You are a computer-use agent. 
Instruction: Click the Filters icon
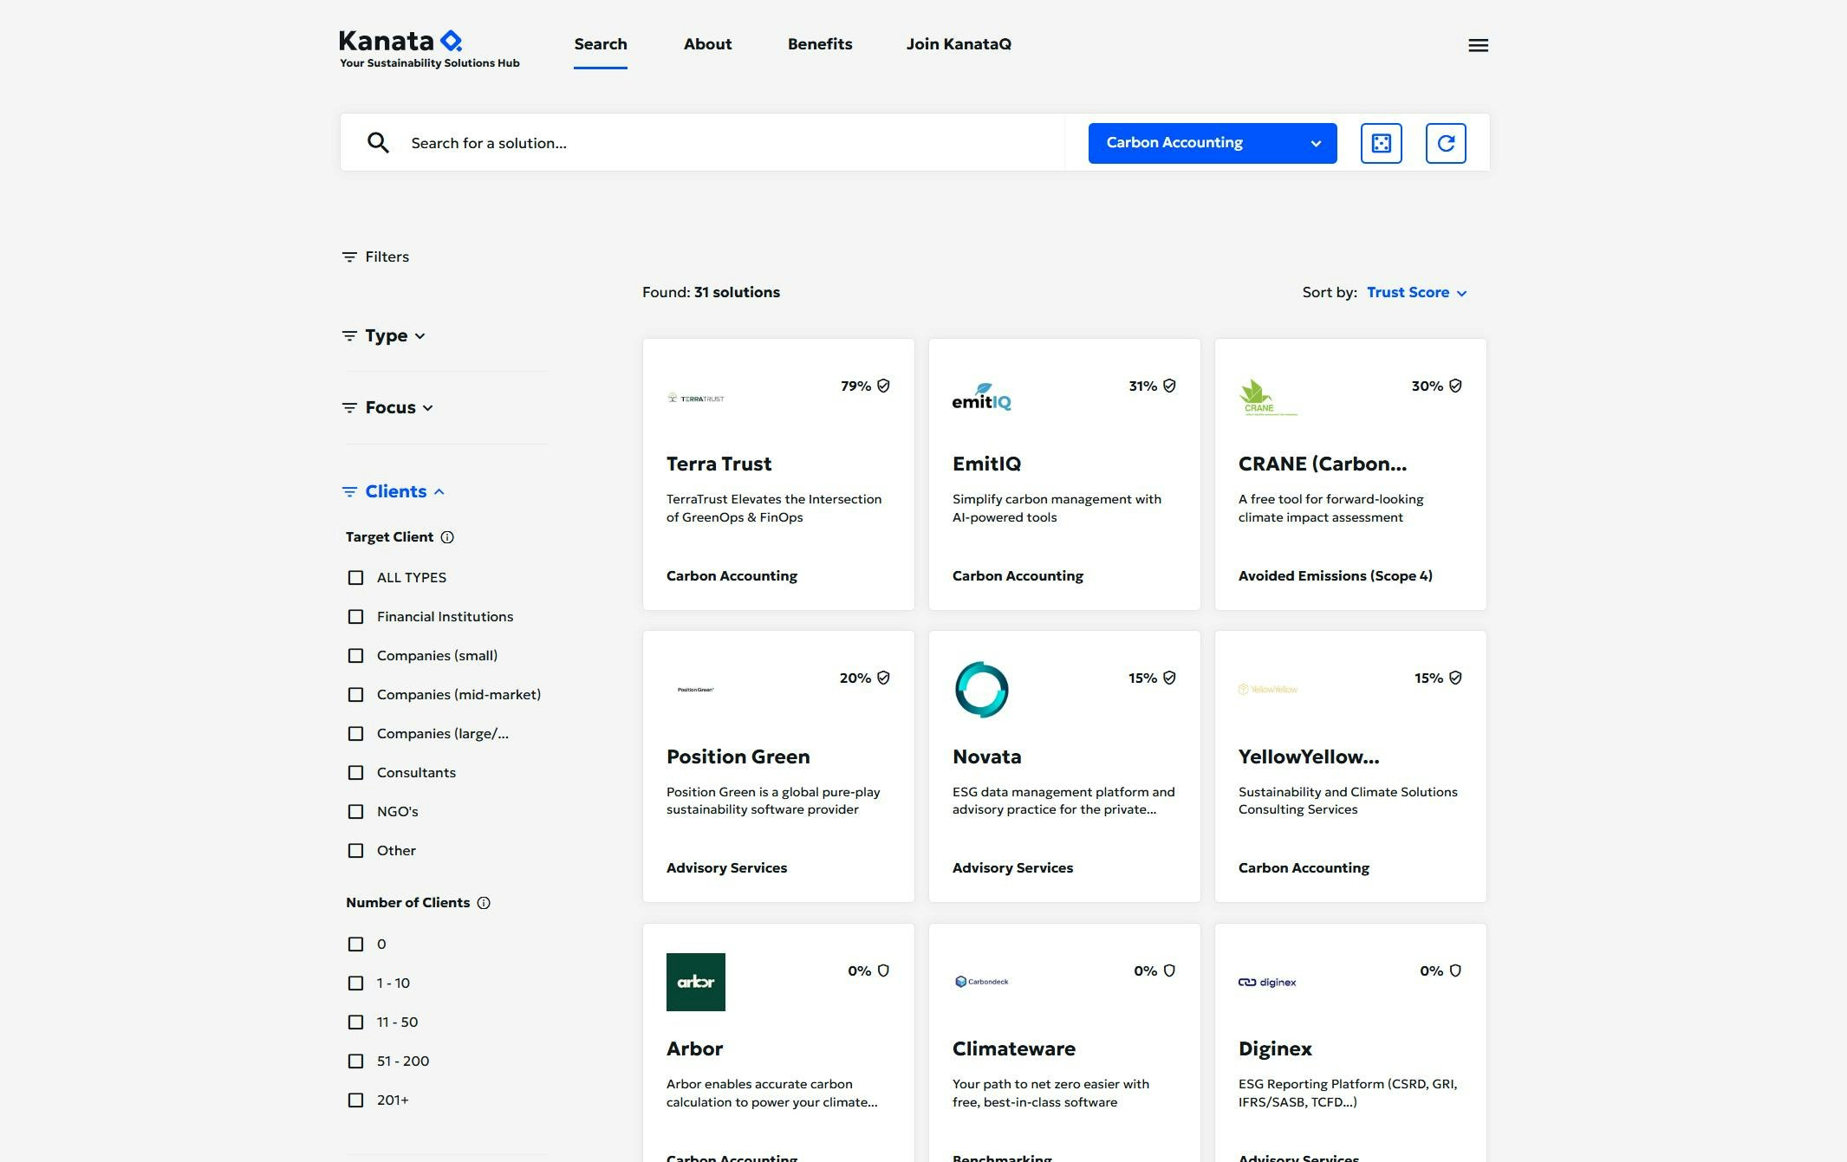[349, 256]
